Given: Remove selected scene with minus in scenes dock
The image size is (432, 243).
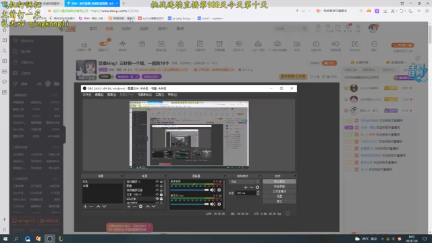Looking at the screenshot, I should [x=91, y=207].
